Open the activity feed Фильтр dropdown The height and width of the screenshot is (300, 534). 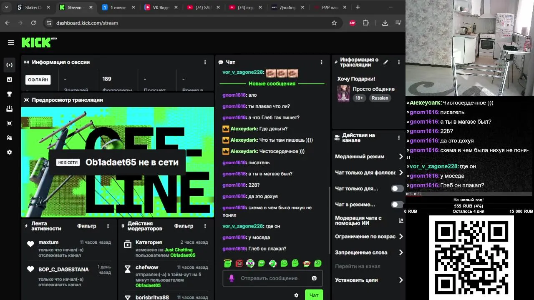point(87,226)
